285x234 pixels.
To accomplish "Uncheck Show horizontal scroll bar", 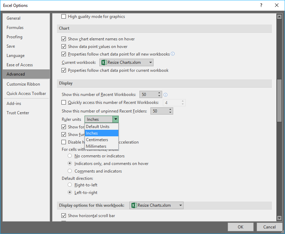I will pyautogui.click(x=63, y=216).
